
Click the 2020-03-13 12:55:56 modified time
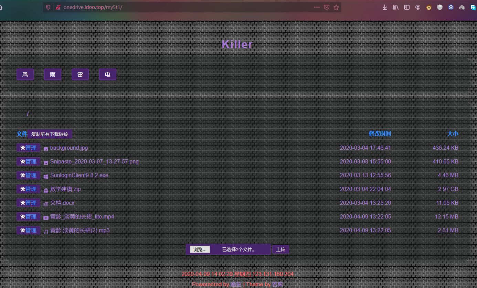point(365,175)
